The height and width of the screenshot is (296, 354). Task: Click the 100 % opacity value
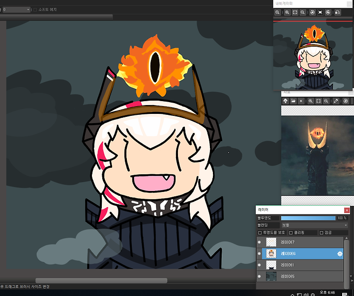342,218
